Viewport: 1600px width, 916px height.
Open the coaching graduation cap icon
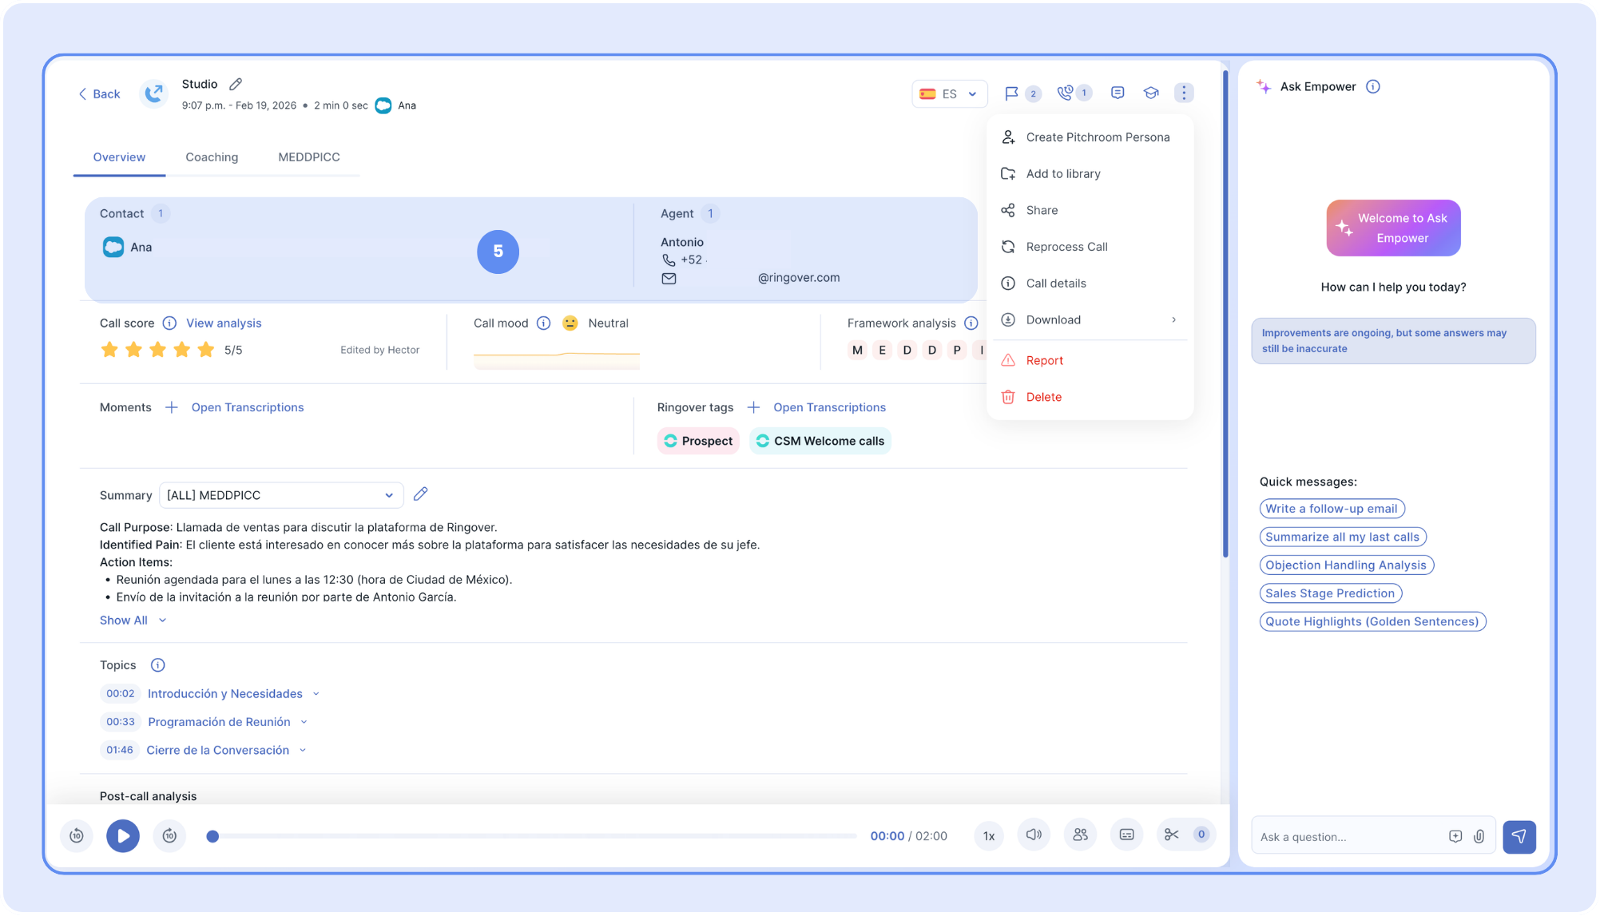[x=1150, y=93]
